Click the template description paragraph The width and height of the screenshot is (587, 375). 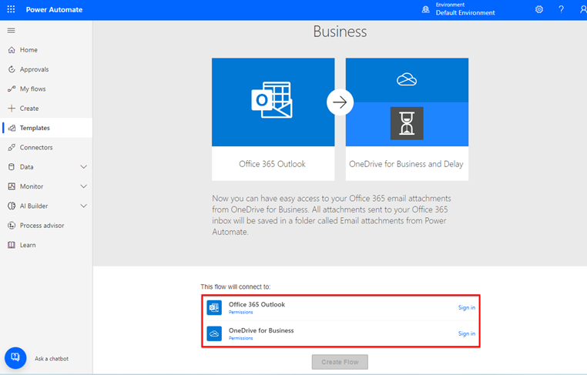point(332,215)
